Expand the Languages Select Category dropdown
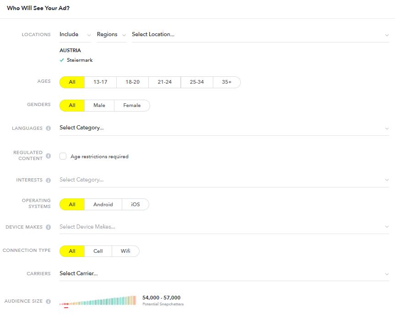 coord(224,128)
